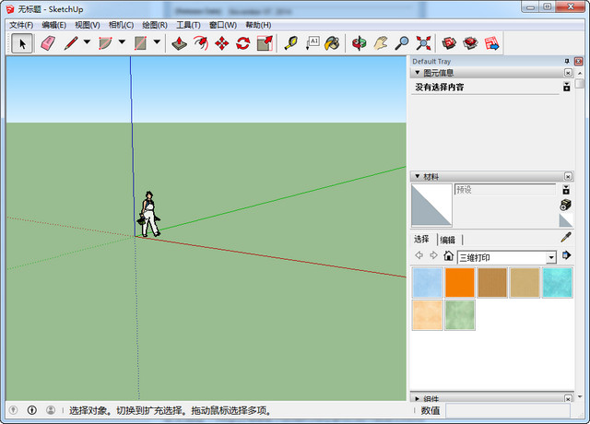Open the 帮助(H) menu
Image resolution: width=590 pixels, height=424 pixels.
coord(258,25)
